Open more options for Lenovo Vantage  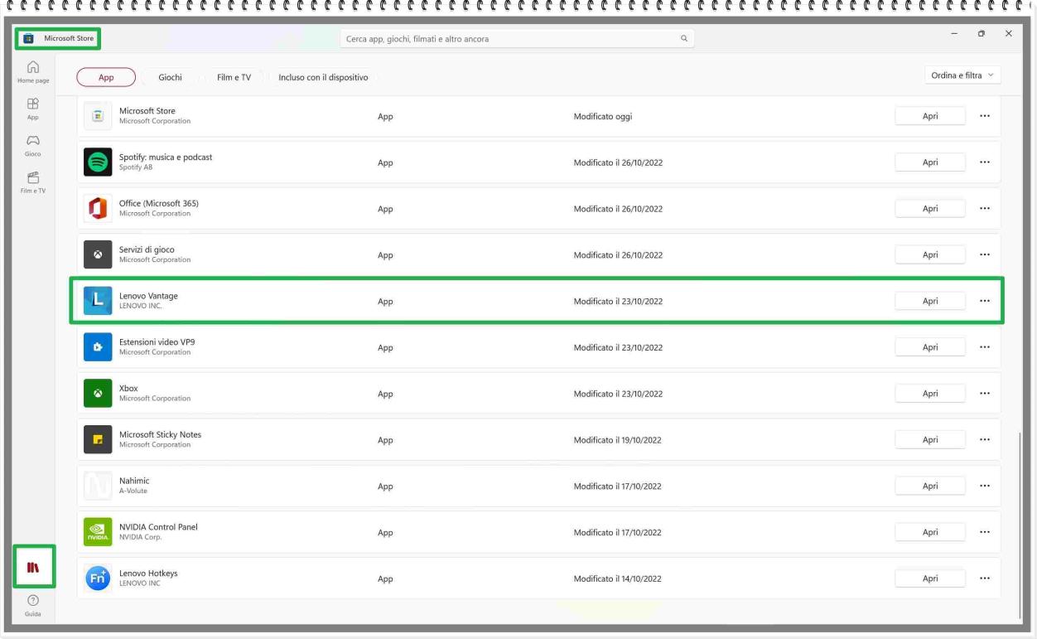click(x=984, y=301)
